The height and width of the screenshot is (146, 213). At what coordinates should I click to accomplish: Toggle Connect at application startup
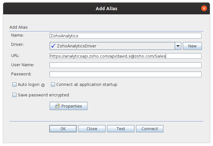click(53, 85)
